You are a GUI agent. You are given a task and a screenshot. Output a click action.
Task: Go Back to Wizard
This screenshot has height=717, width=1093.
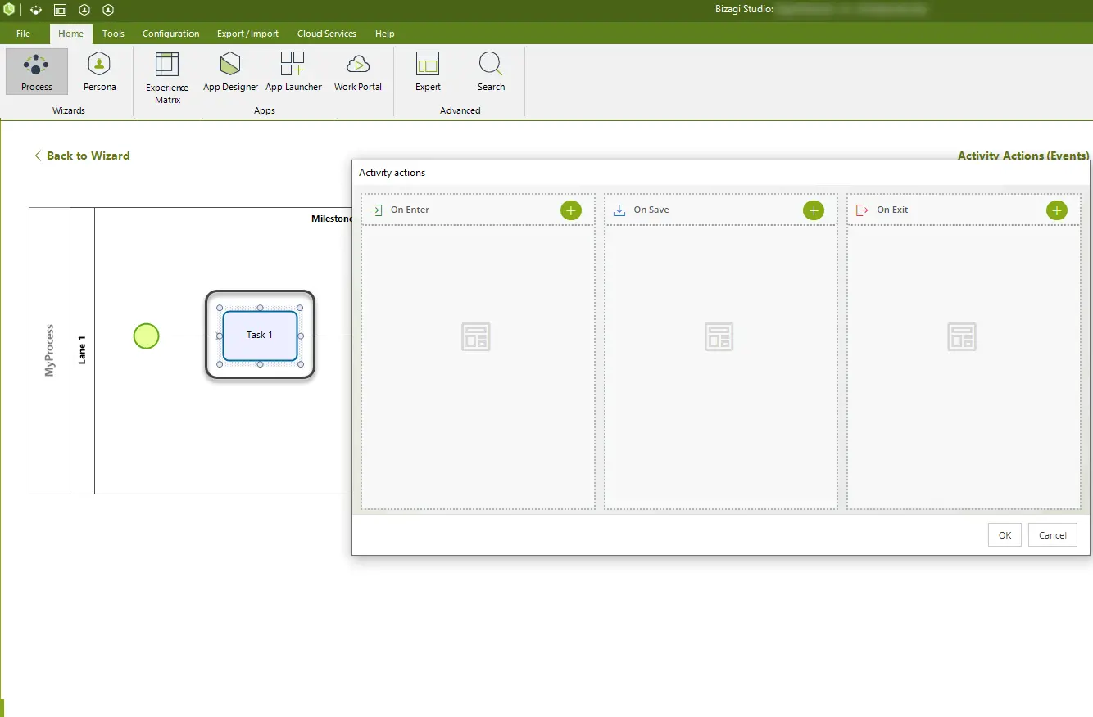click(x=82, y=156)
